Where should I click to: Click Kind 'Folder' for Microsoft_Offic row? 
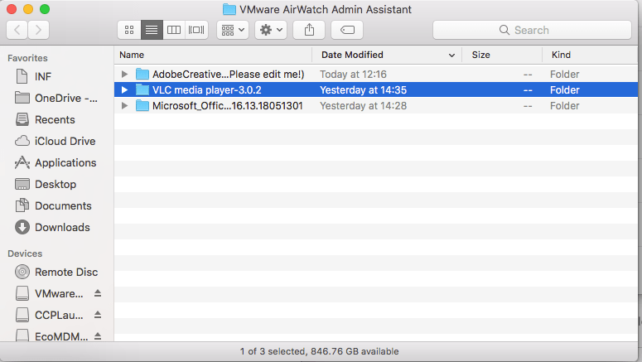pyautogui.click(x=565, y=106)
